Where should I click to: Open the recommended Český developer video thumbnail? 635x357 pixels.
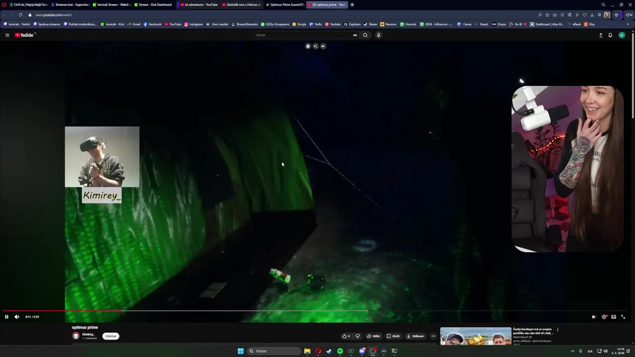475,336
